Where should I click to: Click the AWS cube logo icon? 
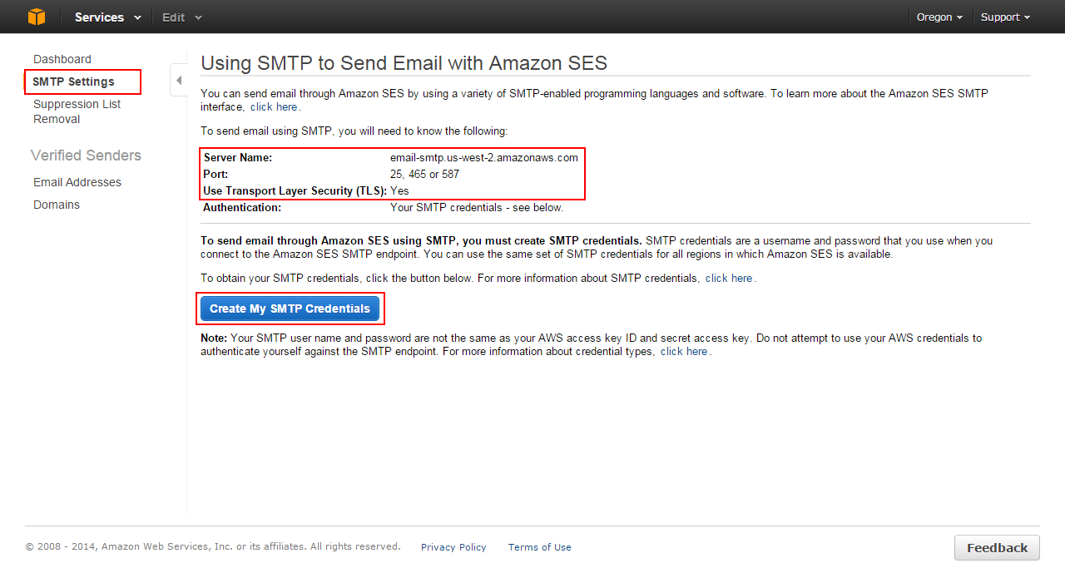[x=36, y=17]
